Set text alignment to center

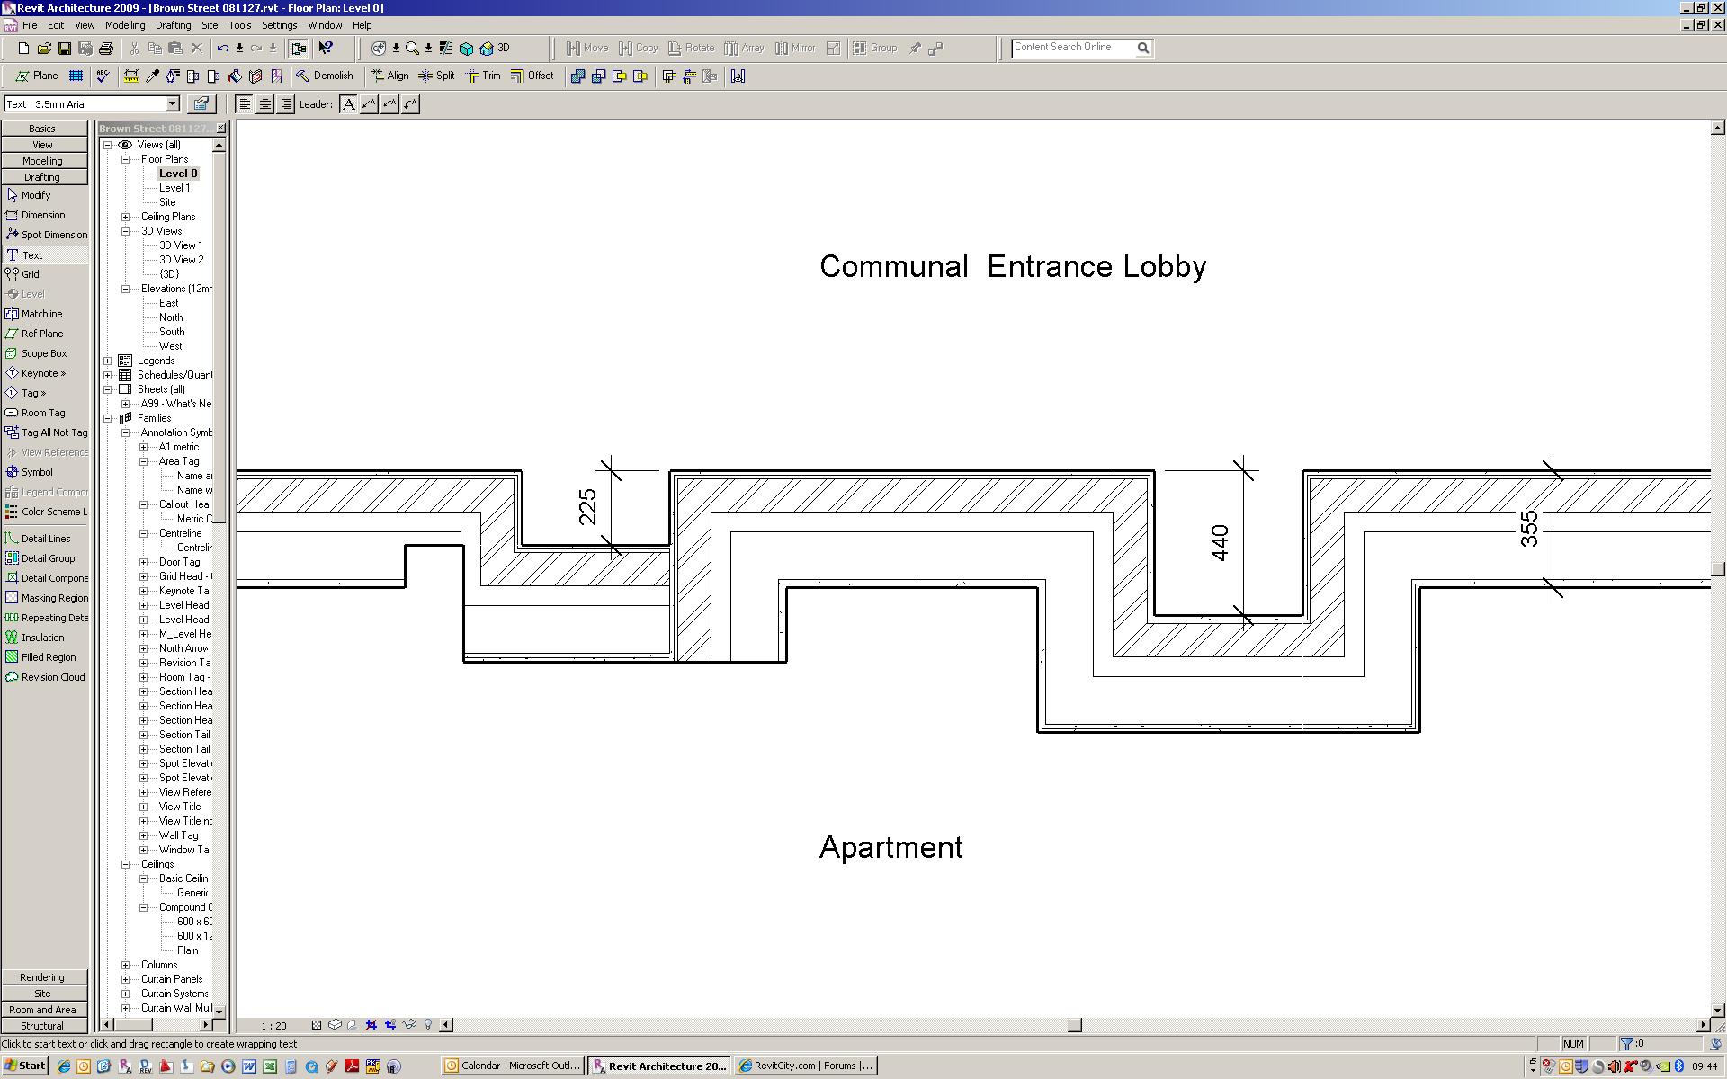[264, 104]
